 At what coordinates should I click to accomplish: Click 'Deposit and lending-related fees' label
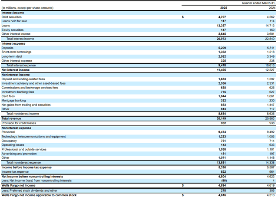coord(23,79)
